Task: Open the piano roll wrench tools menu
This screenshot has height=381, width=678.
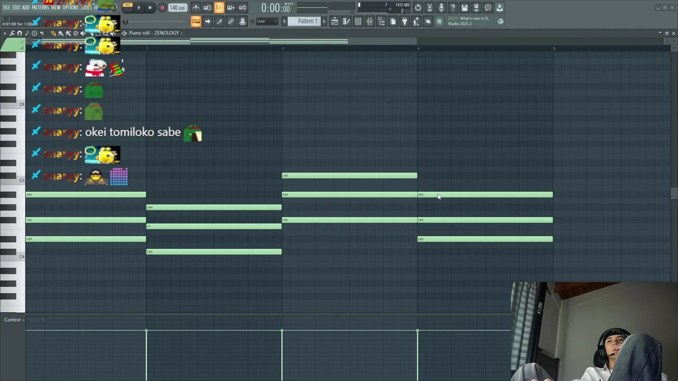Action: [12, 33]
